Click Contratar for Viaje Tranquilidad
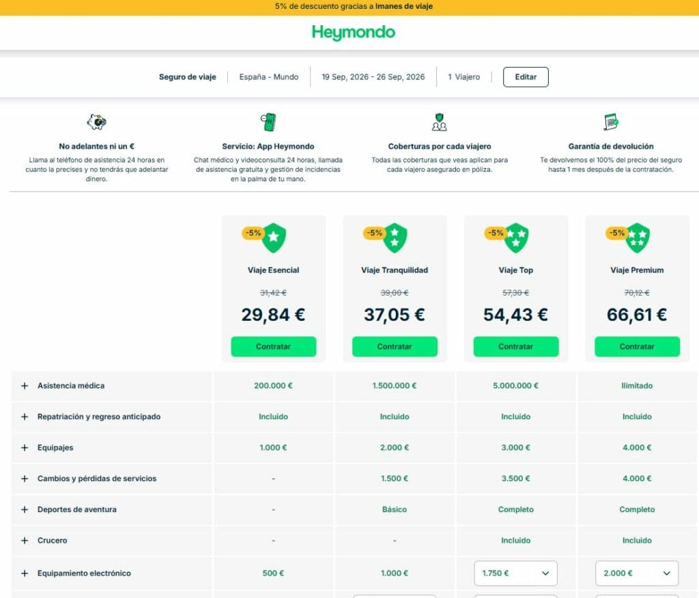 (x=395, y=347)
